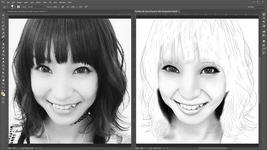267x150 pixels.
Task: Expand the collapsed right panel dock
Action: pos(265,10)
